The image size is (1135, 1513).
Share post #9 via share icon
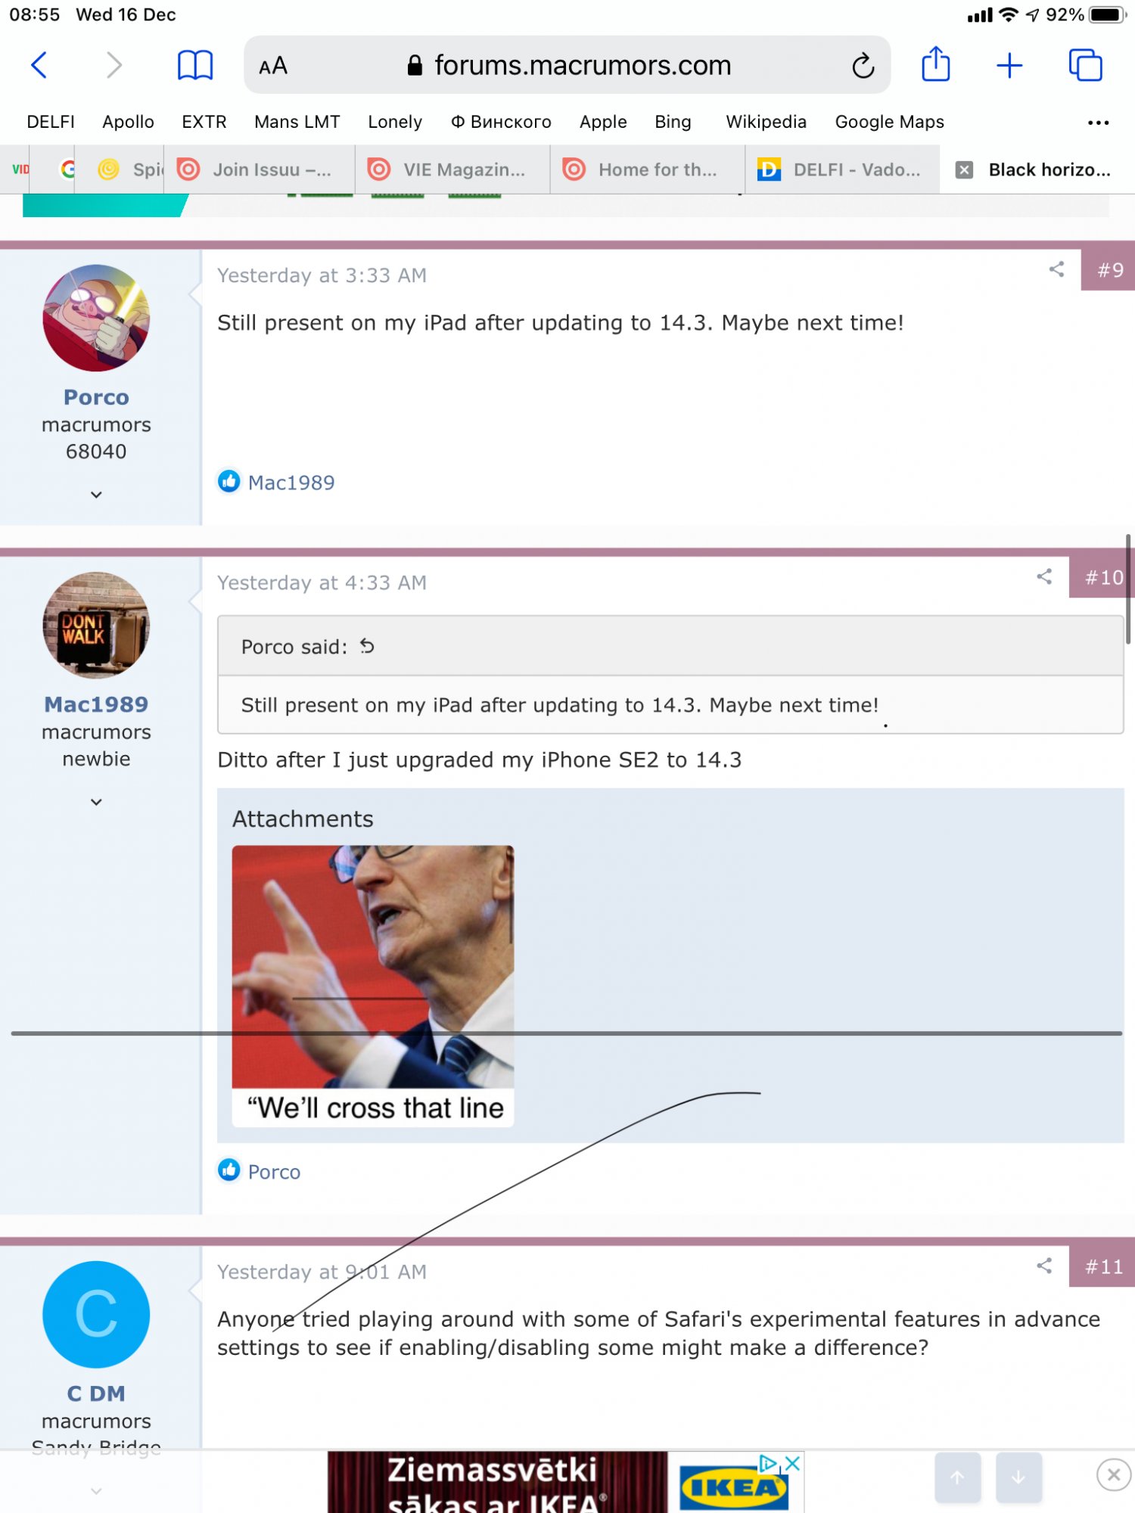point(1057,269)
